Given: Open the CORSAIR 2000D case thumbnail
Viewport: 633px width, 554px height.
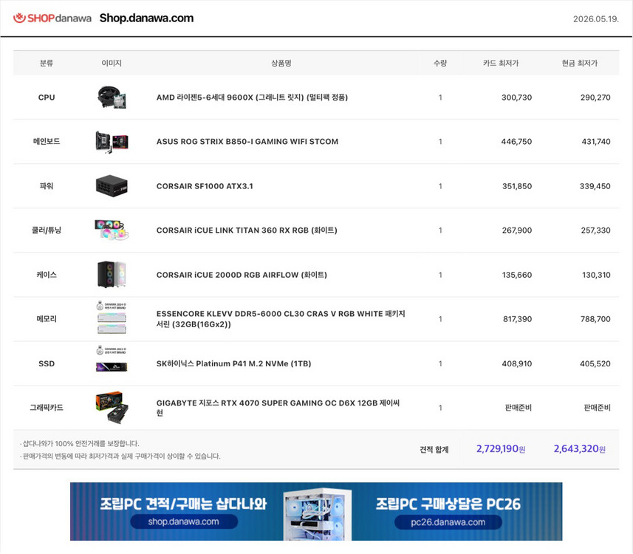Looking at the screenshot, I should click(112, 275).
